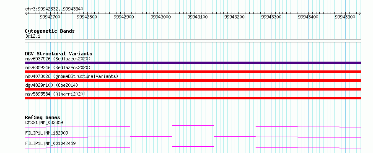
Task: Click the red nsv4073026 variant bar
Action: pos(193,80)
